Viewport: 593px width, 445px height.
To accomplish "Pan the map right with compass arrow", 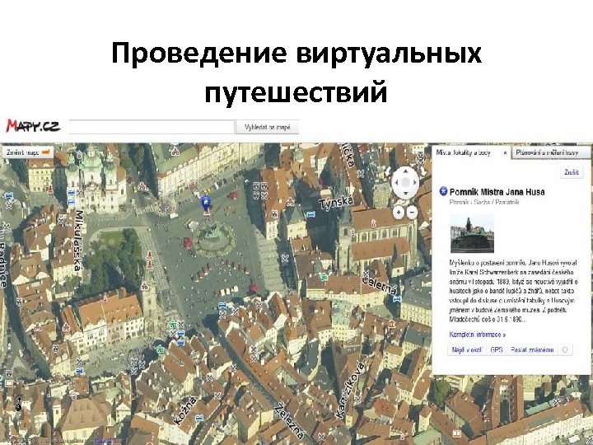I will [x=415, y=183].
